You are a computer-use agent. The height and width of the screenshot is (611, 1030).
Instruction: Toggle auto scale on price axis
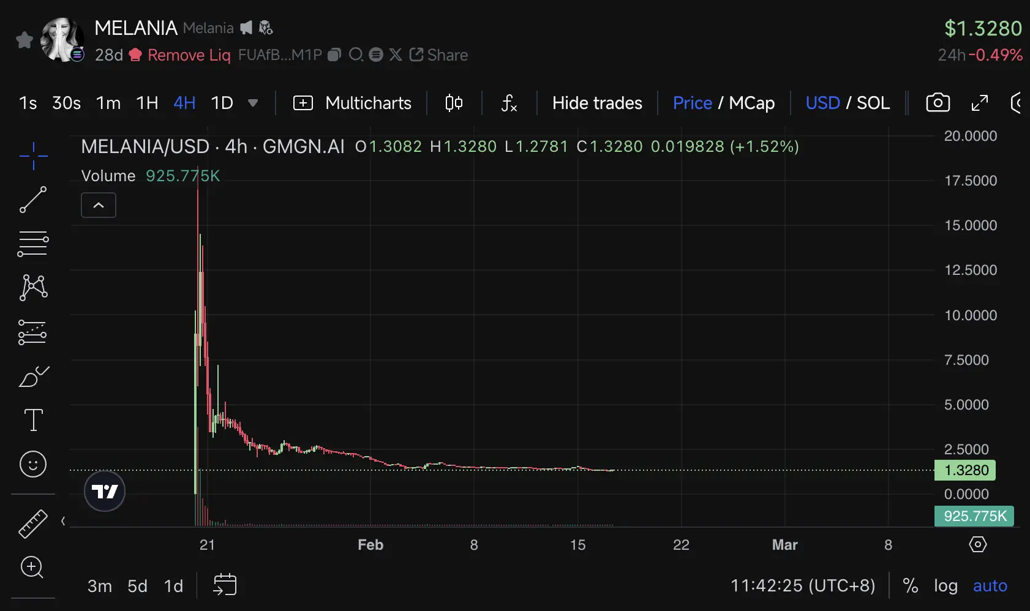pyautogui.click(x=990, y=586)
